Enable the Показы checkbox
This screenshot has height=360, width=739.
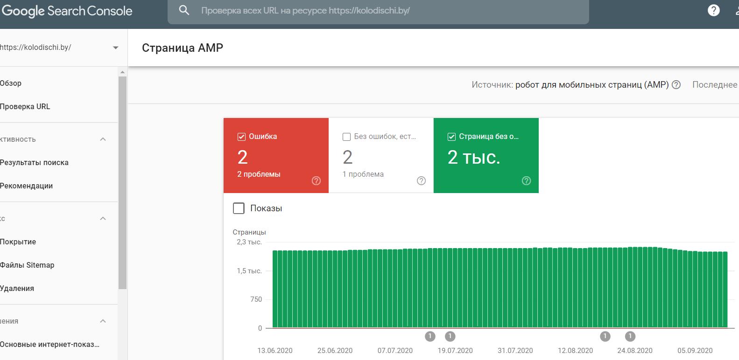[x=239, y=208]
